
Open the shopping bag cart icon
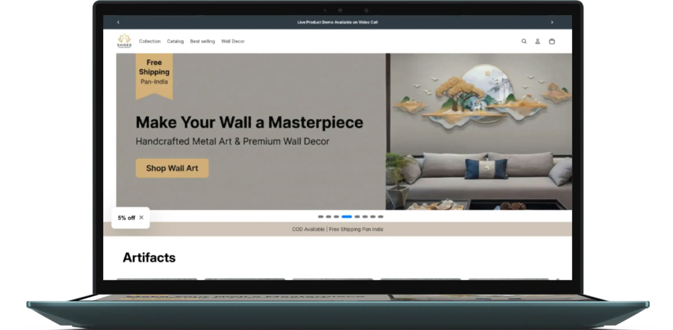point(552,41)
